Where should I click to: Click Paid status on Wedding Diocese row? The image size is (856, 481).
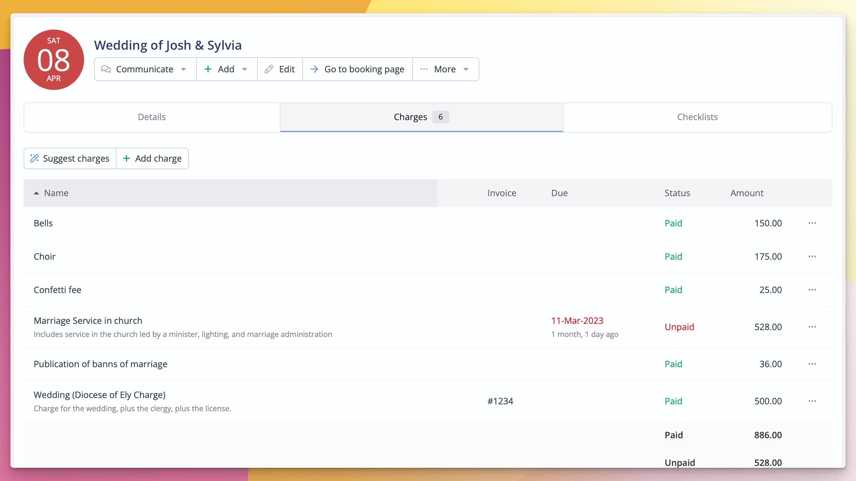coord(673,401)
